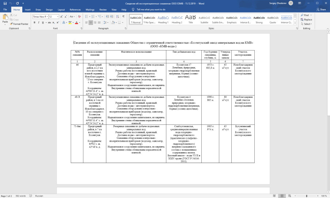Open the font name dropdown
The image size is (330, 198).
point(48,17)
